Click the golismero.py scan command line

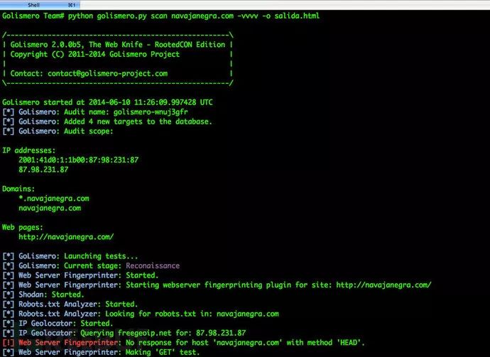tap(161, 16)
